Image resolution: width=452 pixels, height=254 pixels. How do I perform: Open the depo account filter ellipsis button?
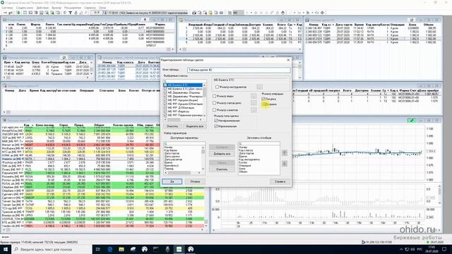(x=254, y=103)
